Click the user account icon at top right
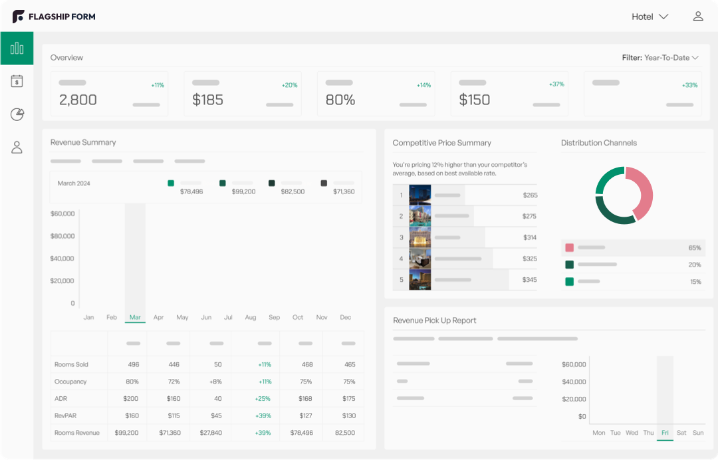718x460 pixels. (697, 17)
